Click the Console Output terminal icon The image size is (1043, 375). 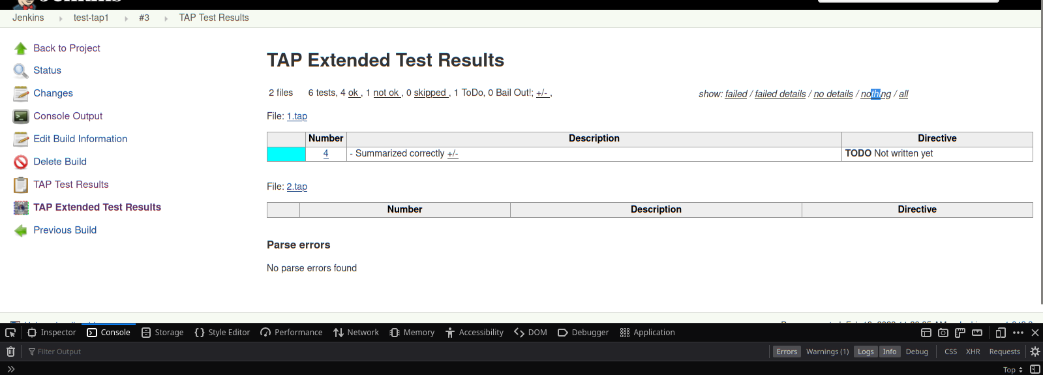(21, 116)
